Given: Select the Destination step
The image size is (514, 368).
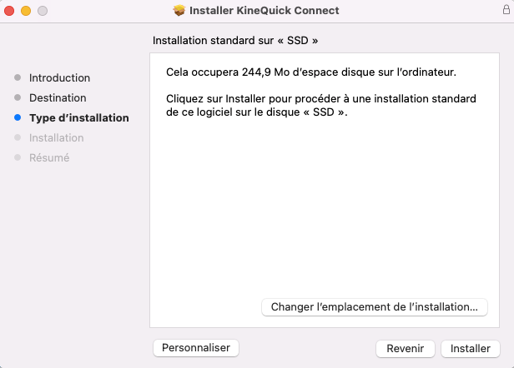Looking at the screenshot, I should point(58,97).
